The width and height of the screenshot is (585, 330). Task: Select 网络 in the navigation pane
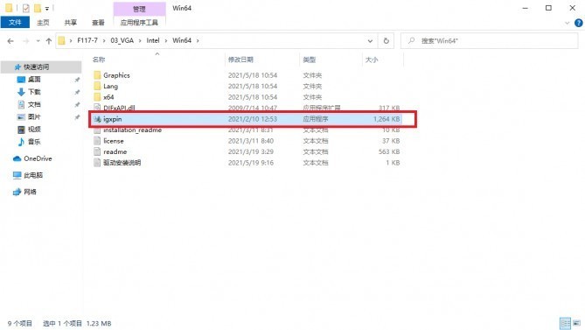point(30,192)
